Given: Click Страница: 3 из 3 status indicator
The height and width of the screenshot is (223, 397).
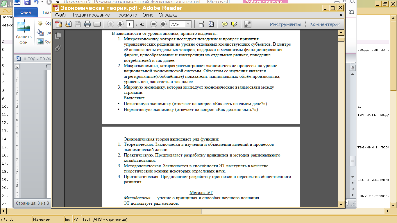Looking at the screenshot, I should tap(33, 203).
